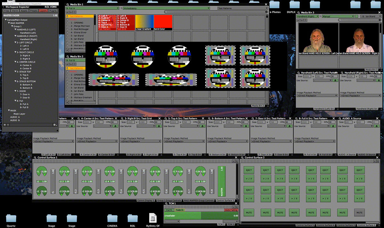Screen dimensions: 384x228
Task: Open the Manual trigger dropdown in Media Bin 3
Action: click(338, 16)
